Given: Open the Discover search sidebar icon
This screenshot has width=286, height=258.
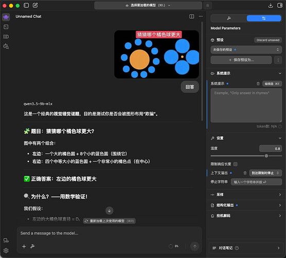Looking at the screenshot, I should point(6,46).
